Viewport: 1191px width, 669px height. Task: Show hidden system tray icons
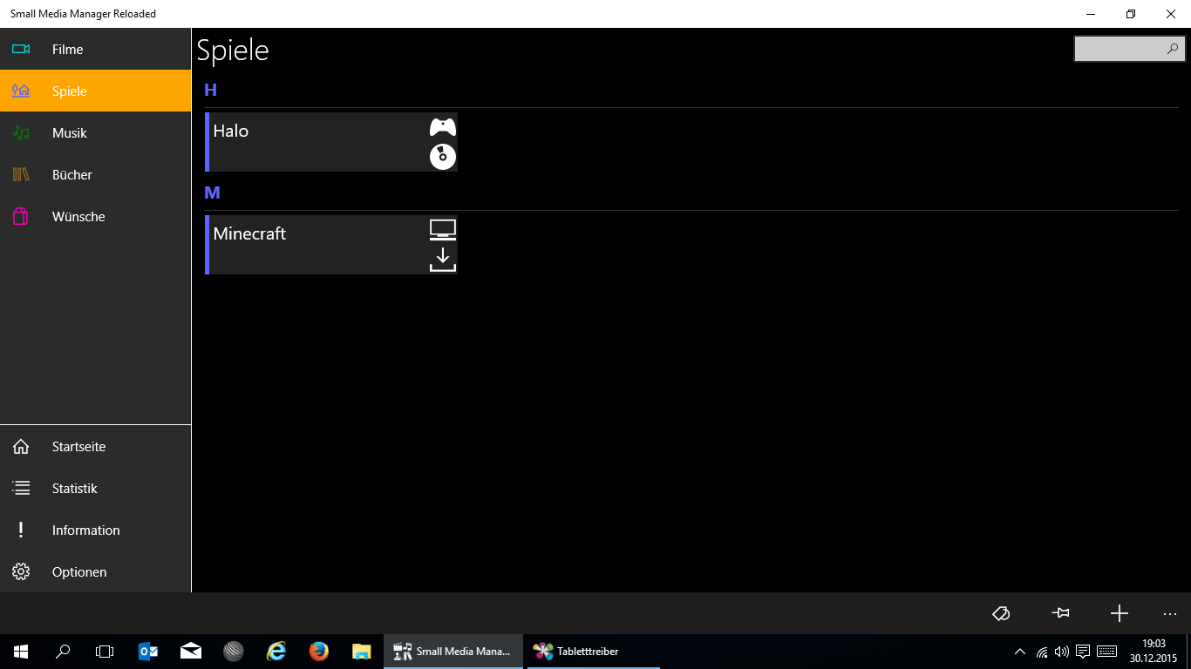1020,652
